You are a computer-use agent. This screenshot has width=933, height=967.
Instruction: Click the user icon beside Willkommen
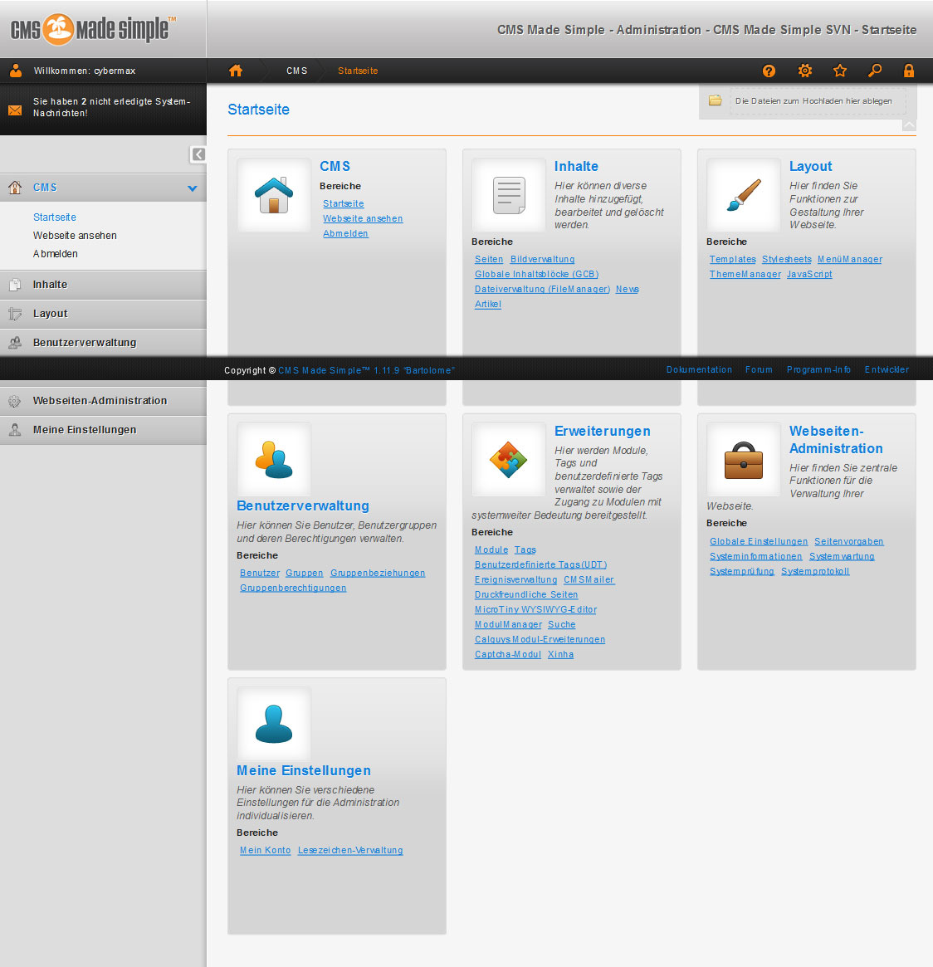tap(16, 71)
